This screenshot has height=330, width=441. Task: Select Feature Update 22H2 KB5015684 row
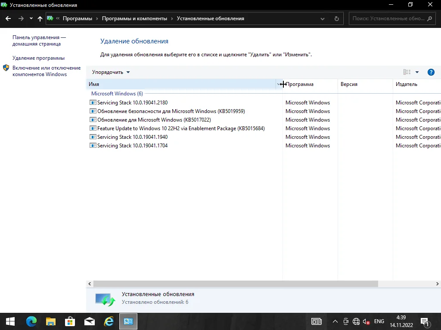click(181, 128)
